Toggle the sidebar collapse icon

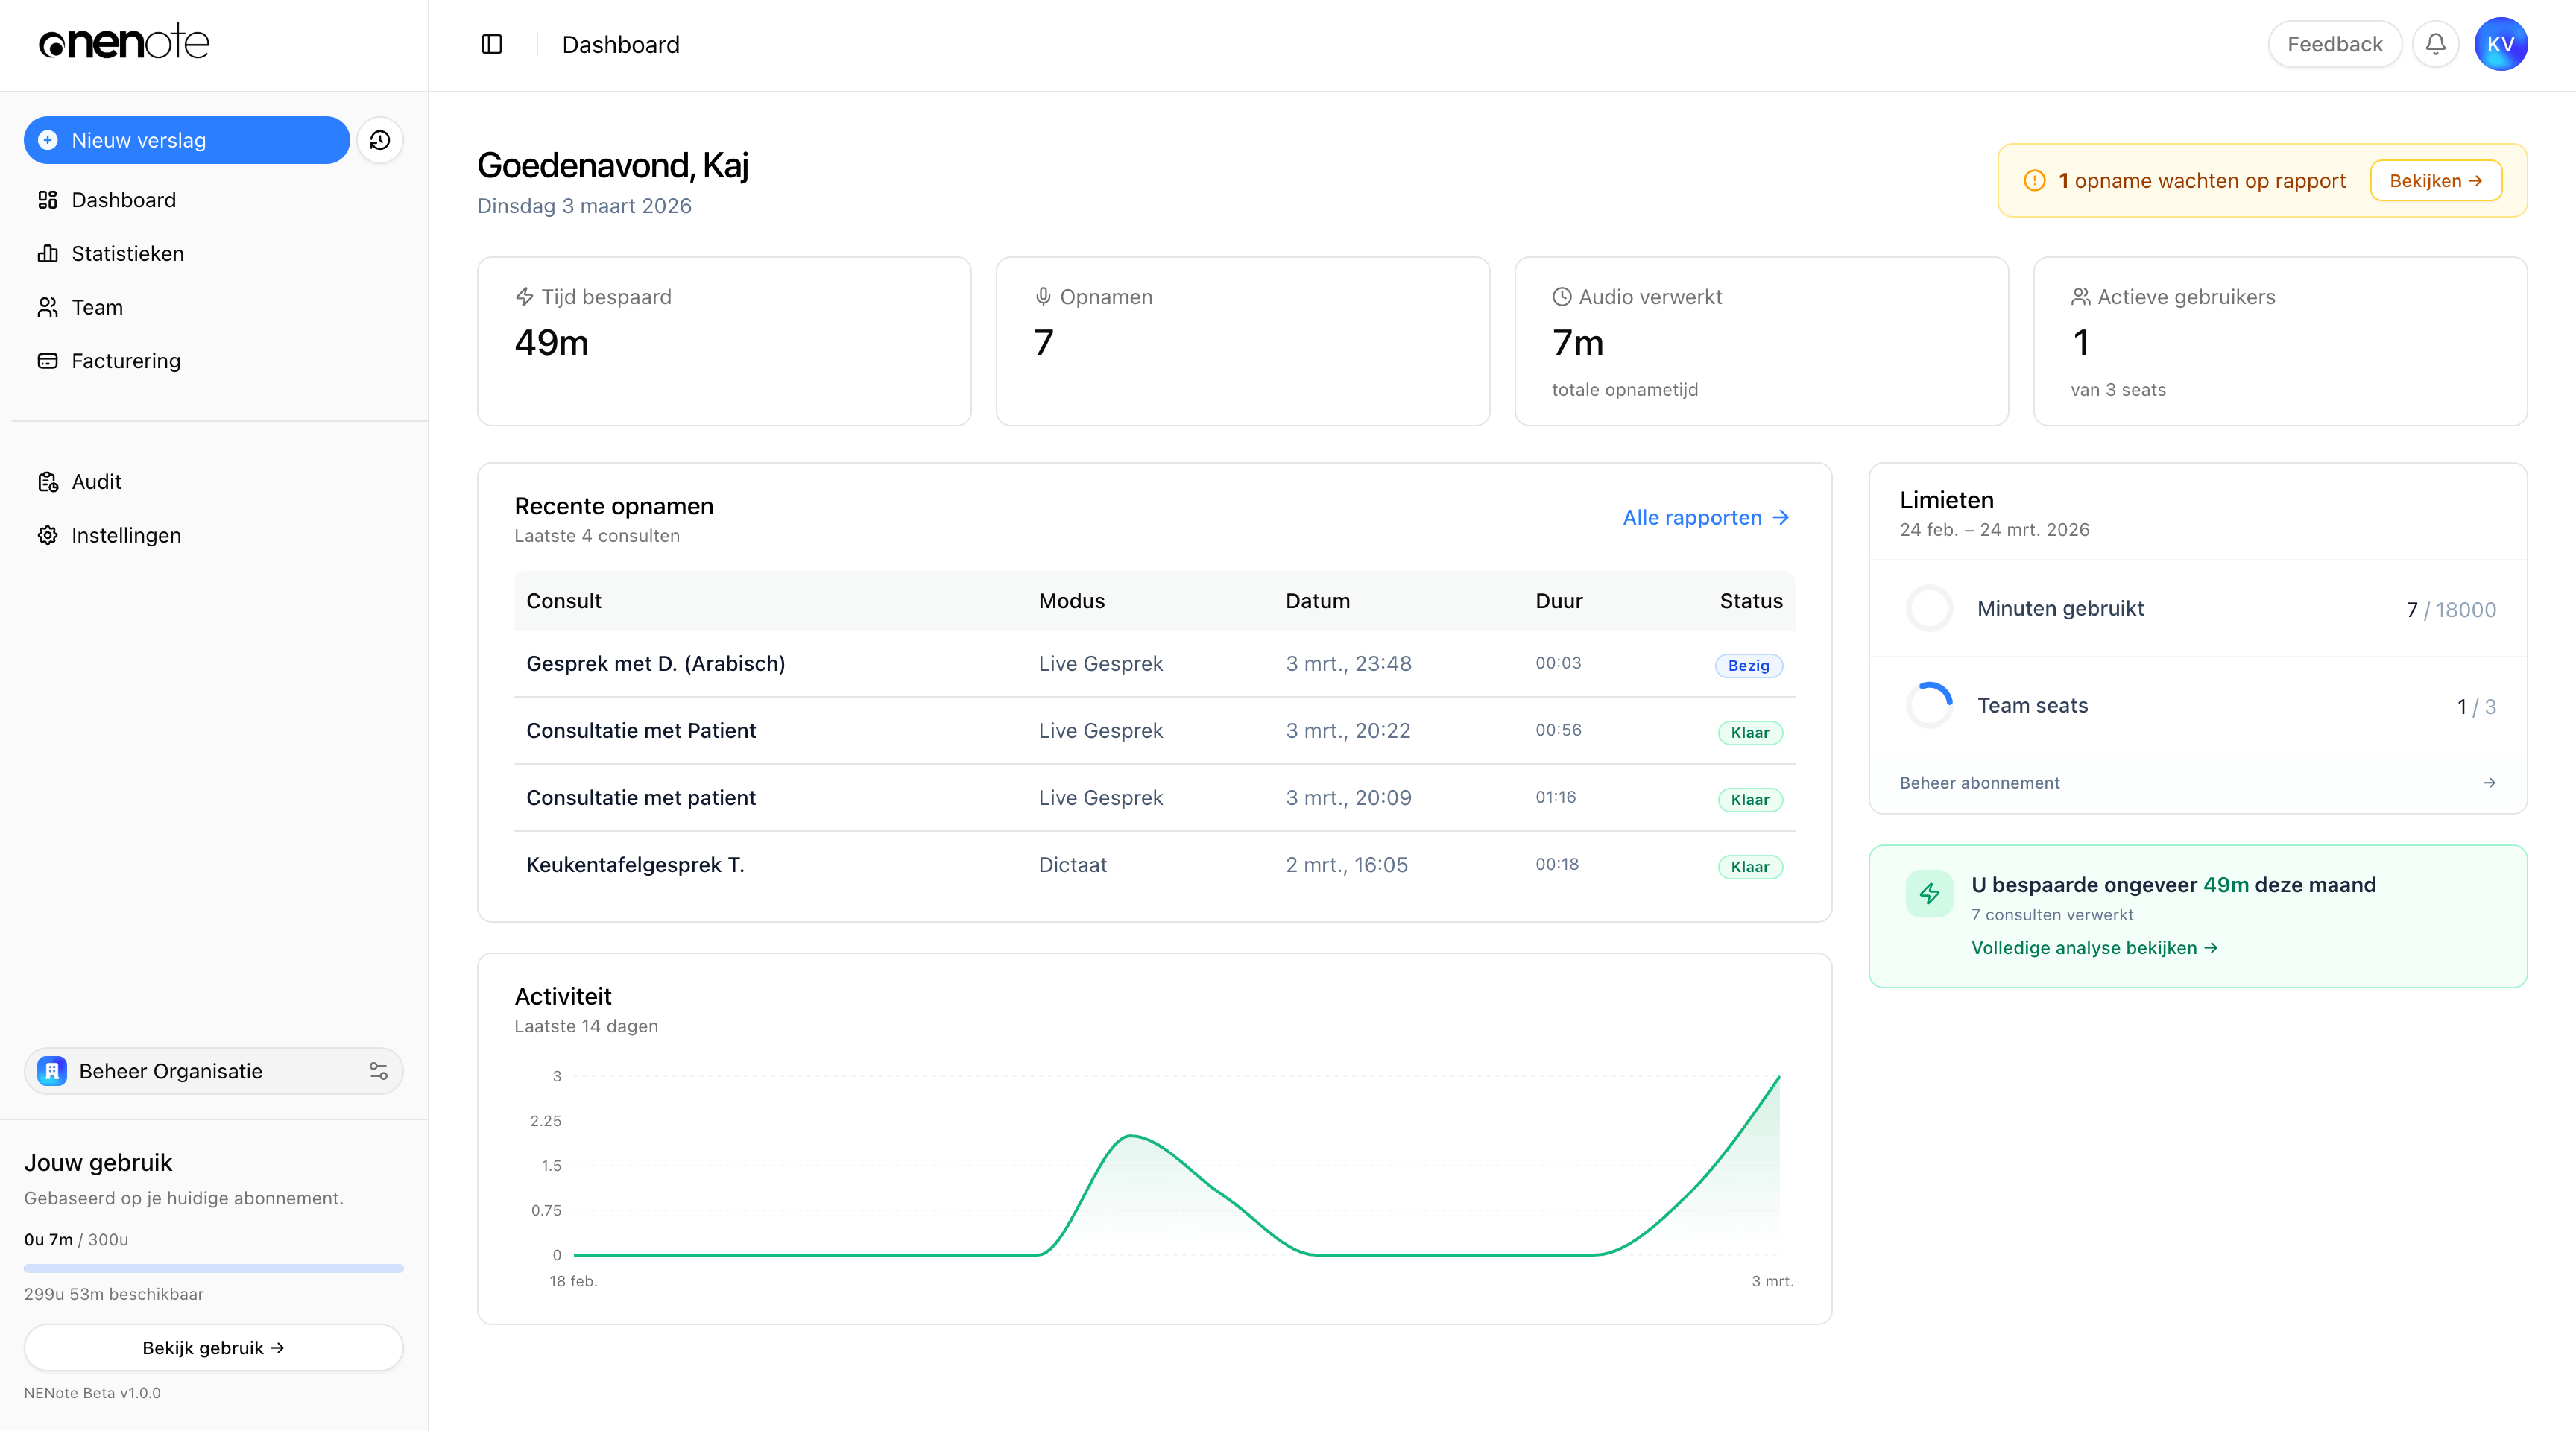tap(491, 44)
